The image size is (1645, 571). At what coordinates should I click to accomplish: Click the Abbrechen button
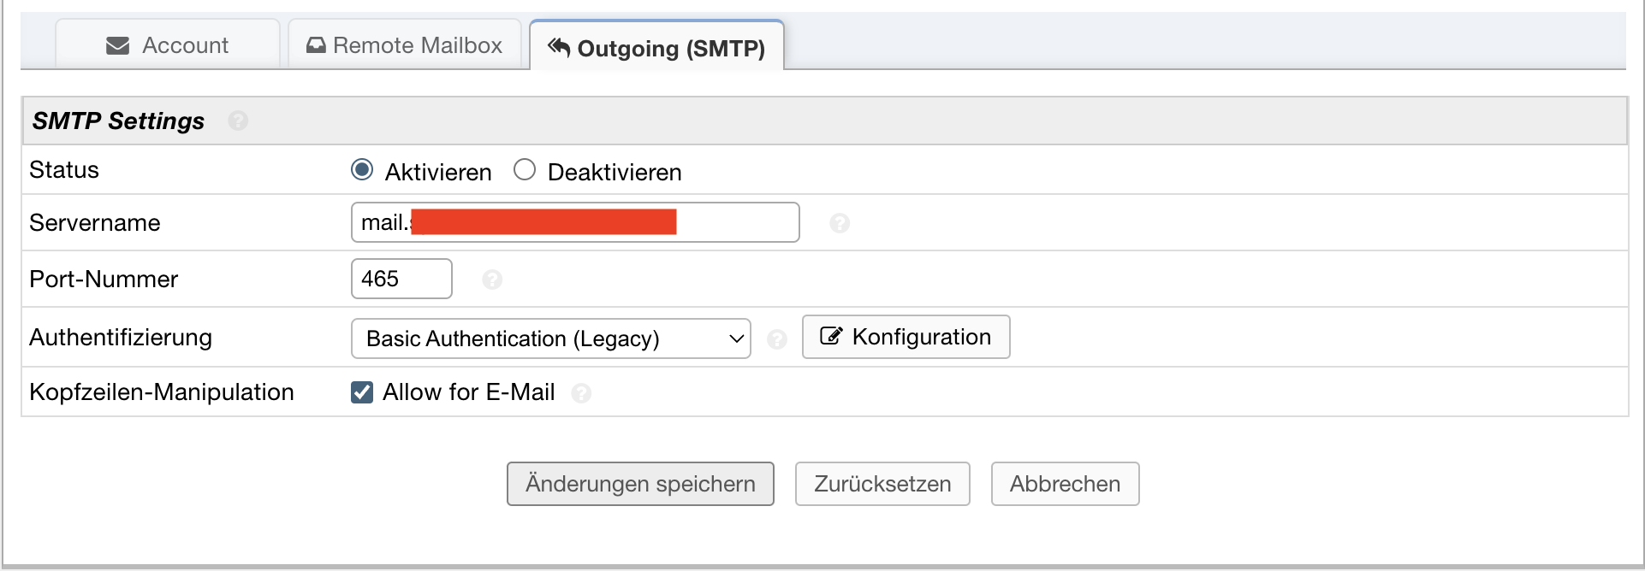1065,484
